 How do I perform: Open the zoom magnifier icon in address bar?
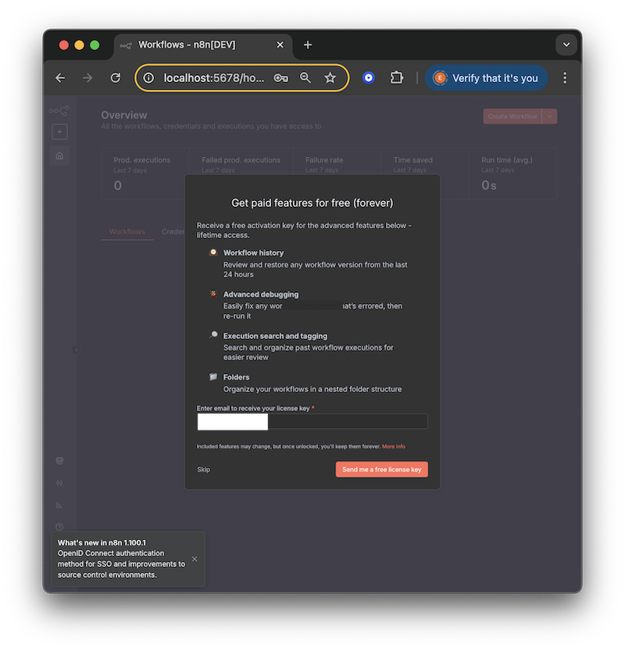tap(305, 78)
